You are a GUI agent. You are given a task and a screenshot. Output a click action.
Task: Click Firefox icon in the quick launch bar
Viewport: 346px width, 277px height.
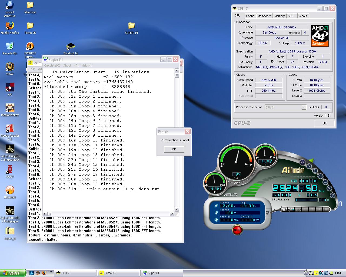[44, 273]
